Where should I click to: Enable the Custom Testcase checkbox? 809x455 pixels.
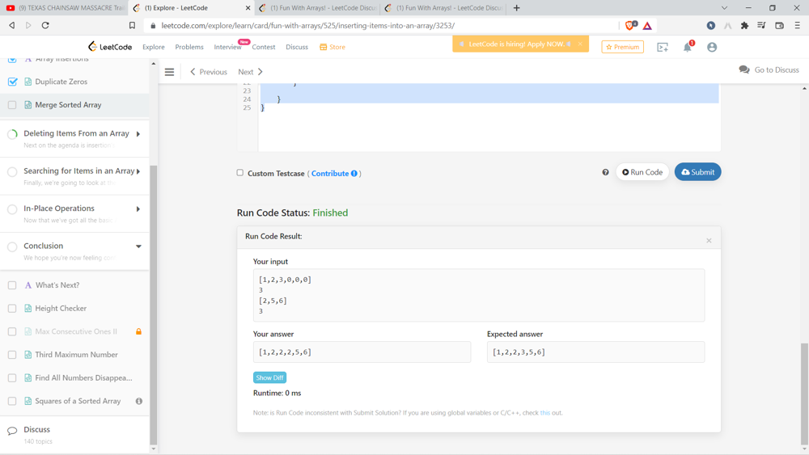(x=240, y=173)
